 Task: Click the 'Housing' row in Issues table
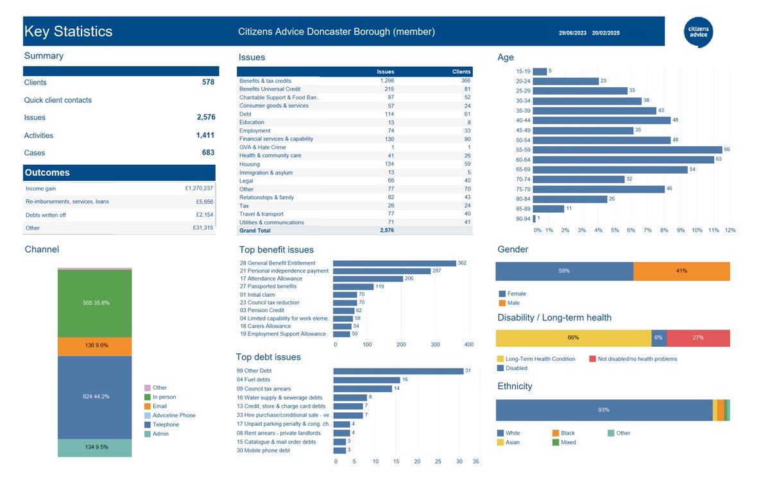[355, 164]
